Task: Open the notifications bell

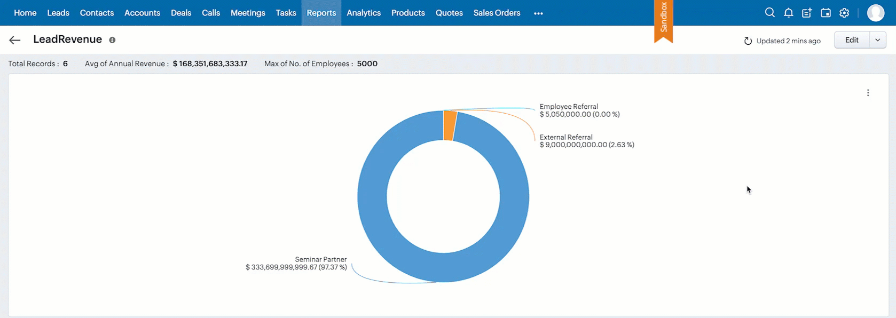Action: point(788,13)
